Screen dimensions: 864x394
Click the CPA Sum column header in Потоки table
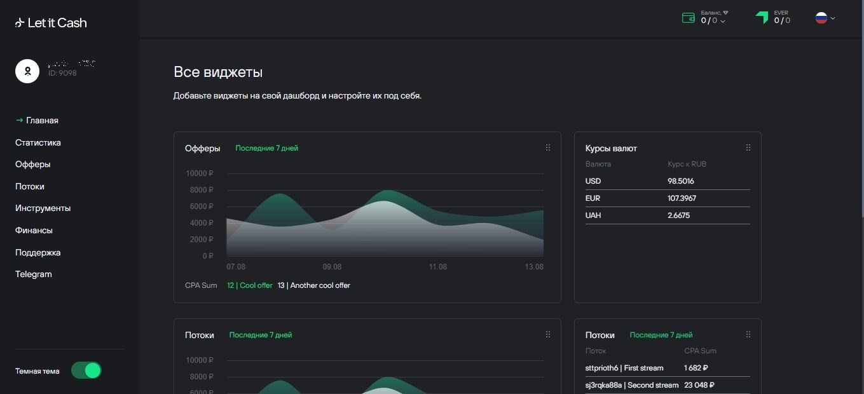click(x=700, y=351)
